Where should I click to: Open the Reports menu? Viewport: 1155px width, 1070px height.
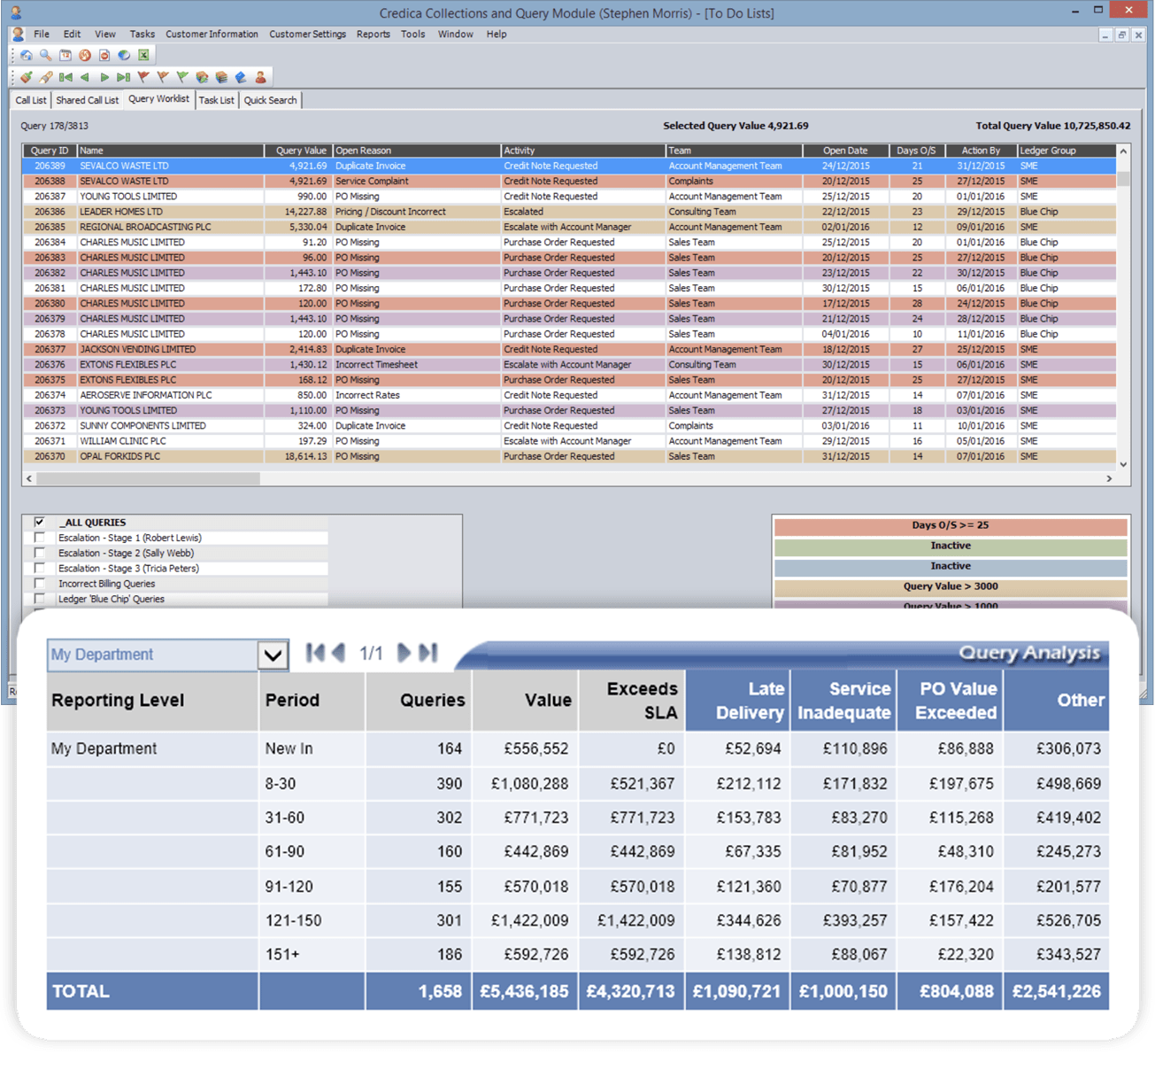tap(373, 34)
